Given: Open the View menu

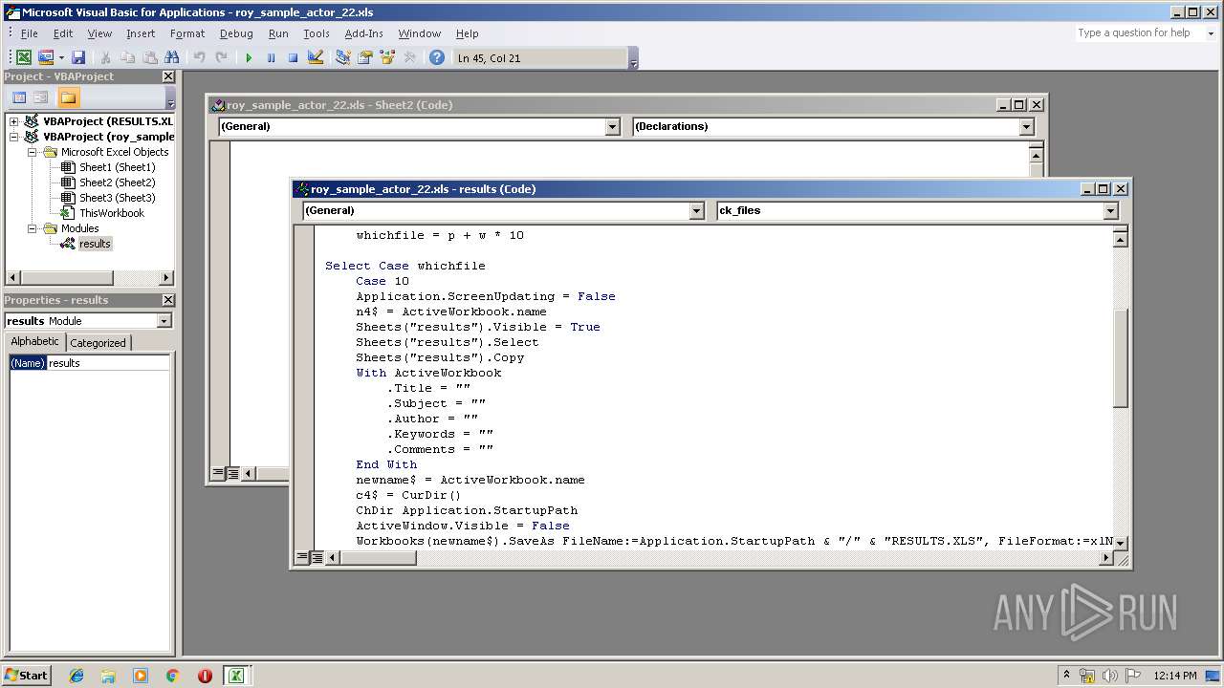Looking at the screenshot, I should point(99,33).
